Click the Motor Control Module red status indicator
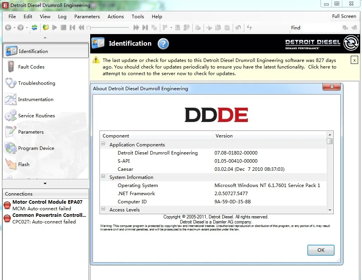Image resolution: width=362 pixels, height=280 pixels. tap(7, 205)
